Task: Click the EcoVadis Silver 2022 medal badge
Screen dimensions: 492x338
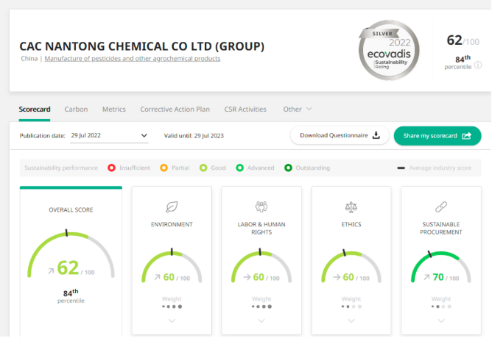Action: click(x=390, y=50)
